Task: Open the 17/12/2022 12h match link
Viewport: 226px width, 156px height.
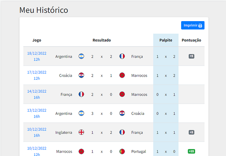Action: pos(37,75)
